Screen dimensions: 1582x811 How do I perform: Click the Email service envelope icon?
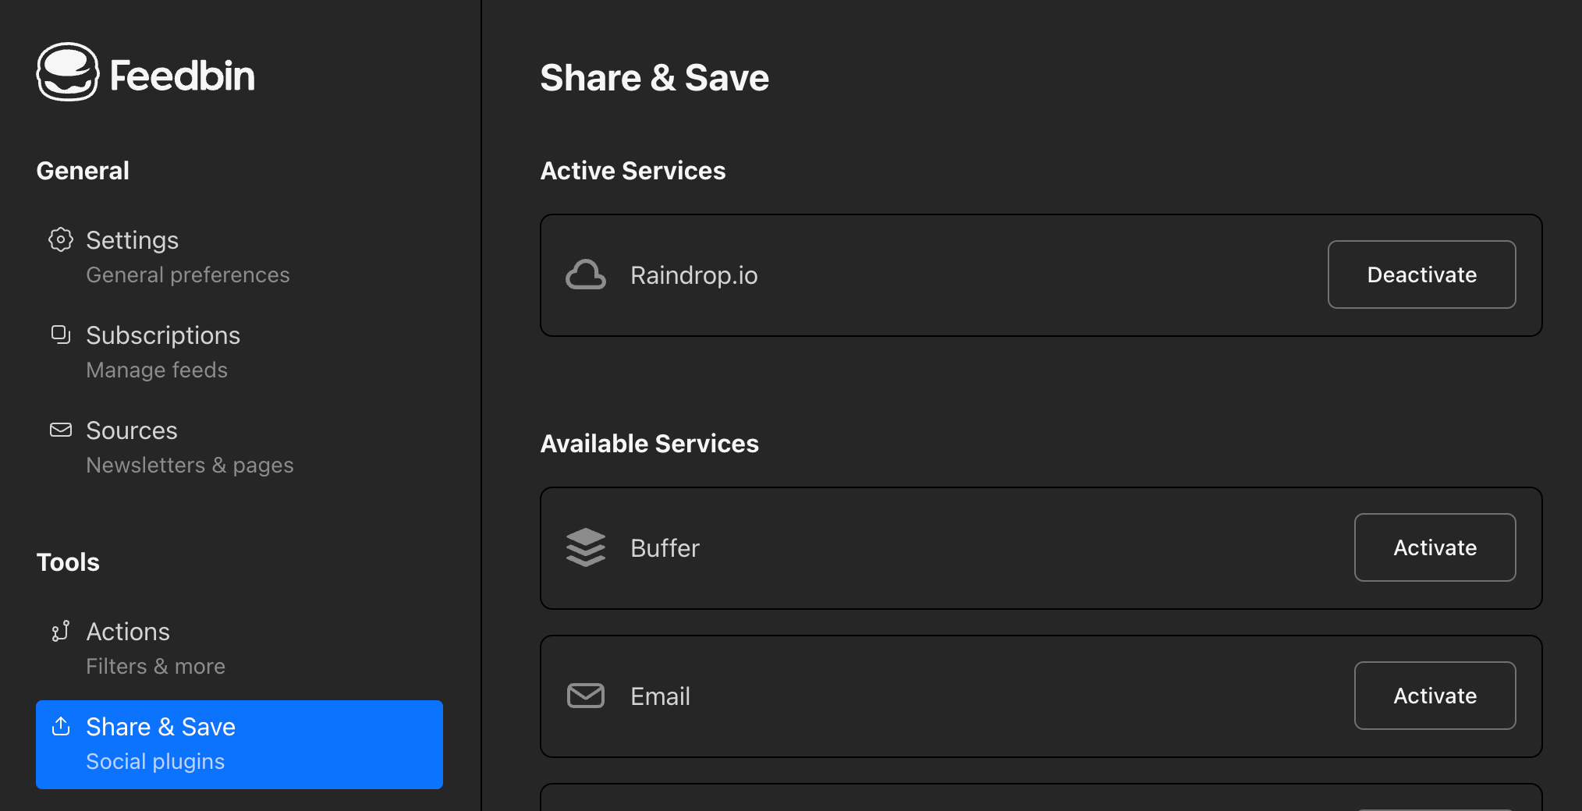click(585, 696)
